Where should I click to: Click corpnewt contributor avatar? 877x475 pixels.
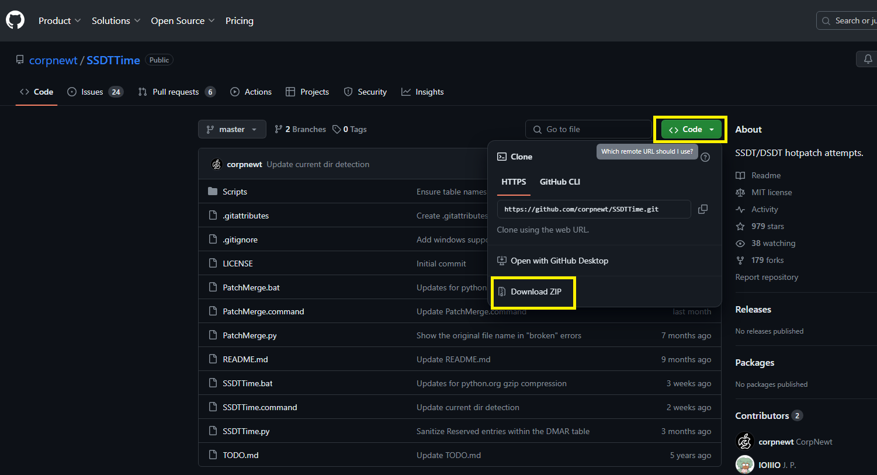[x=744, y=442]
